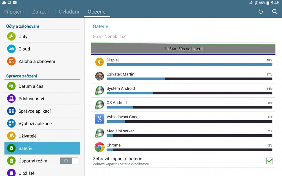282x176 pixels.
Task: Click the Datum a čas clock icon
Action: [11, 86]
